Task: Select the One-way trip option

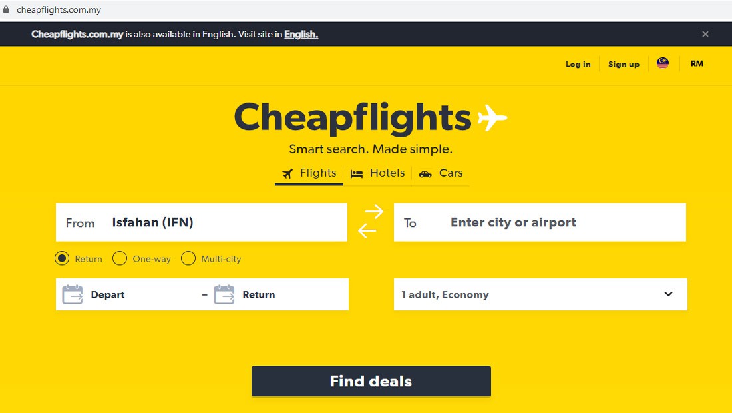Action: tap(120, 258)
